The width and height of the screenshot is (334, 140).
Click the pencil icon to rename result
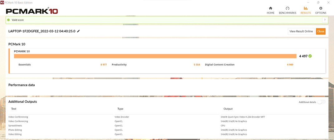(79, 31)
